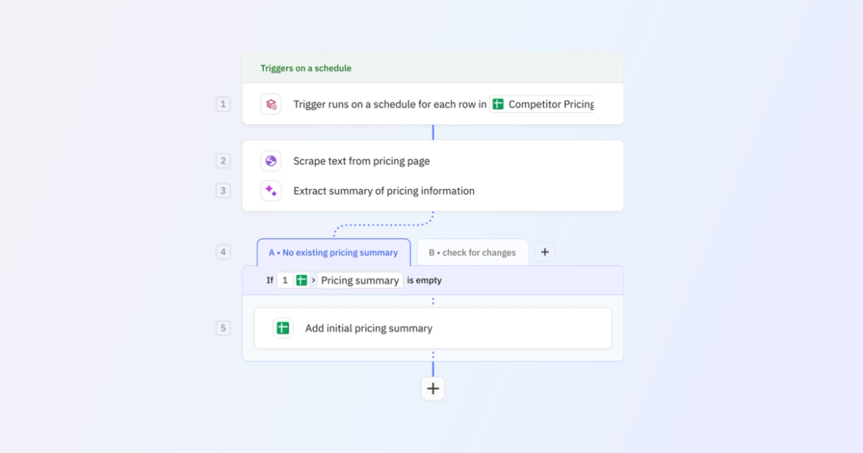863x453 pixels.
Task: Click the schedule trigger icon
Action: click(271, 104)
